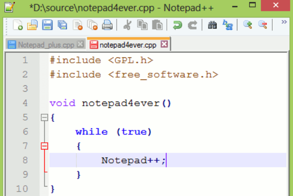Open a file with folder icon
This screenshot has width=293, height=196.
(x=32, y=25)
